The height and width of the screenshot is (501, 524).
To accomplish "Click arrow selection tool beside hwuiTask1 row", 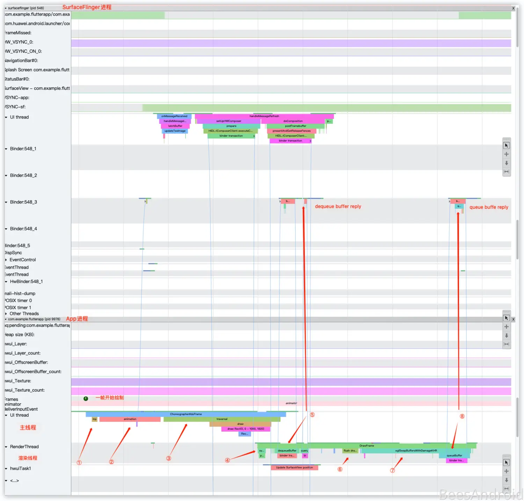I will tap(506, 463).
